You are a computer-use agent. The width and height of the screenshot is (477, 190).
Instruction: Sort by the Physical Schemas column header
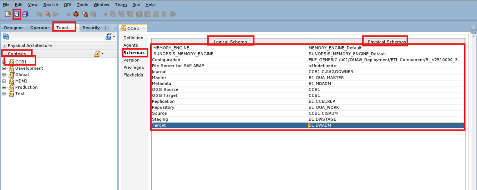(x=387, y=42)
